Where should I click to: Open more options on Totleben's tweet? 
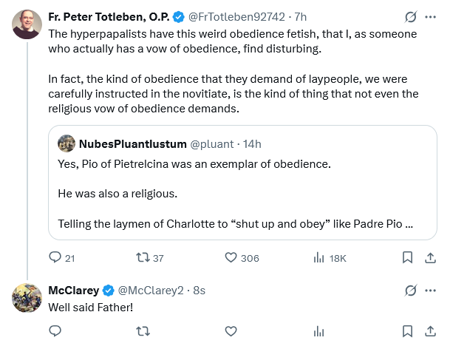(x=431, y=16)
